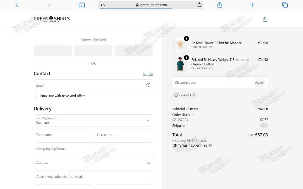303x189 pixels.
Task: Click the browser forward arrow
Action: pyautogui.click(x=49, y=5)
